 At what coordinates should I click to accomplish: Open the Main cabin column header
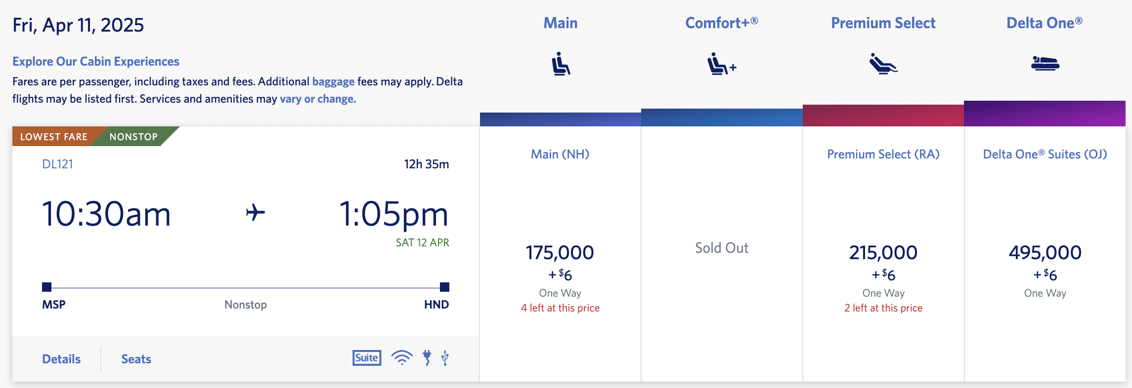coord(561,23)
